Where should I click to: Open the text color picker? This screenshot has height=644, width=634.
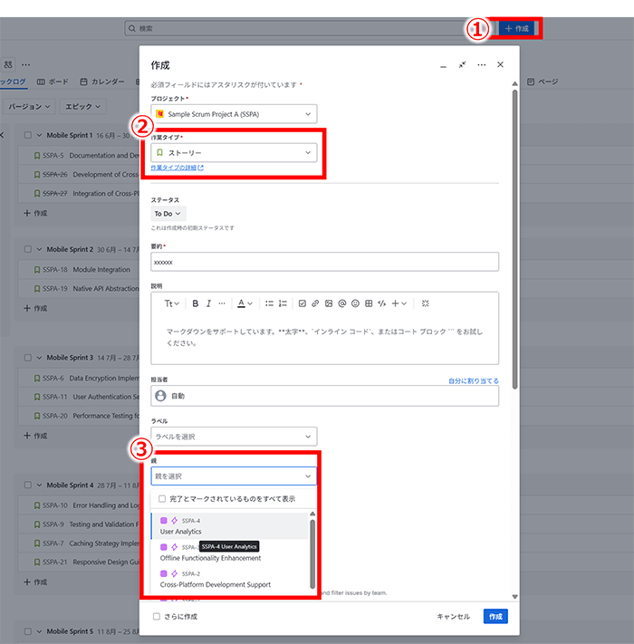click(245, 303)
